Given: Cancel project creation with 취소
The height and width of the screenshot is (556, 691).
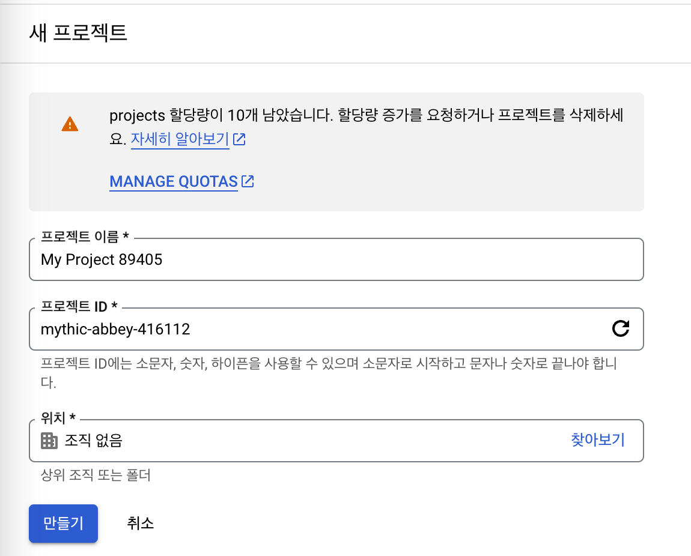Looking at the screenshot, I should (x=140, y=524).
